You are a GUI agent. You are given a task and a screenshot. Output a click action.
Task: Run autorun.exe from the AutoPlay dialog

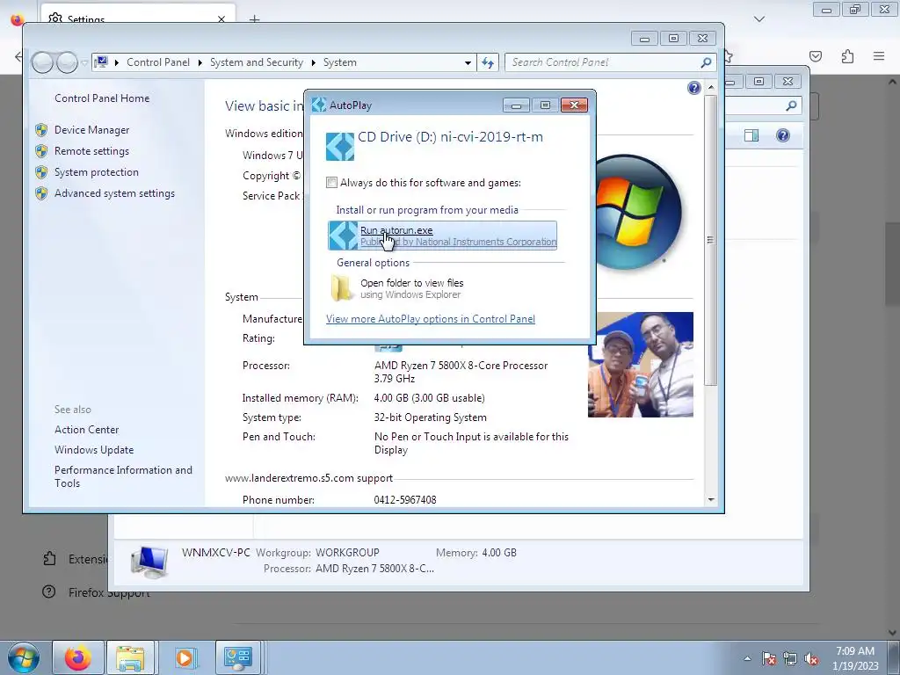(x=442, y=236)
